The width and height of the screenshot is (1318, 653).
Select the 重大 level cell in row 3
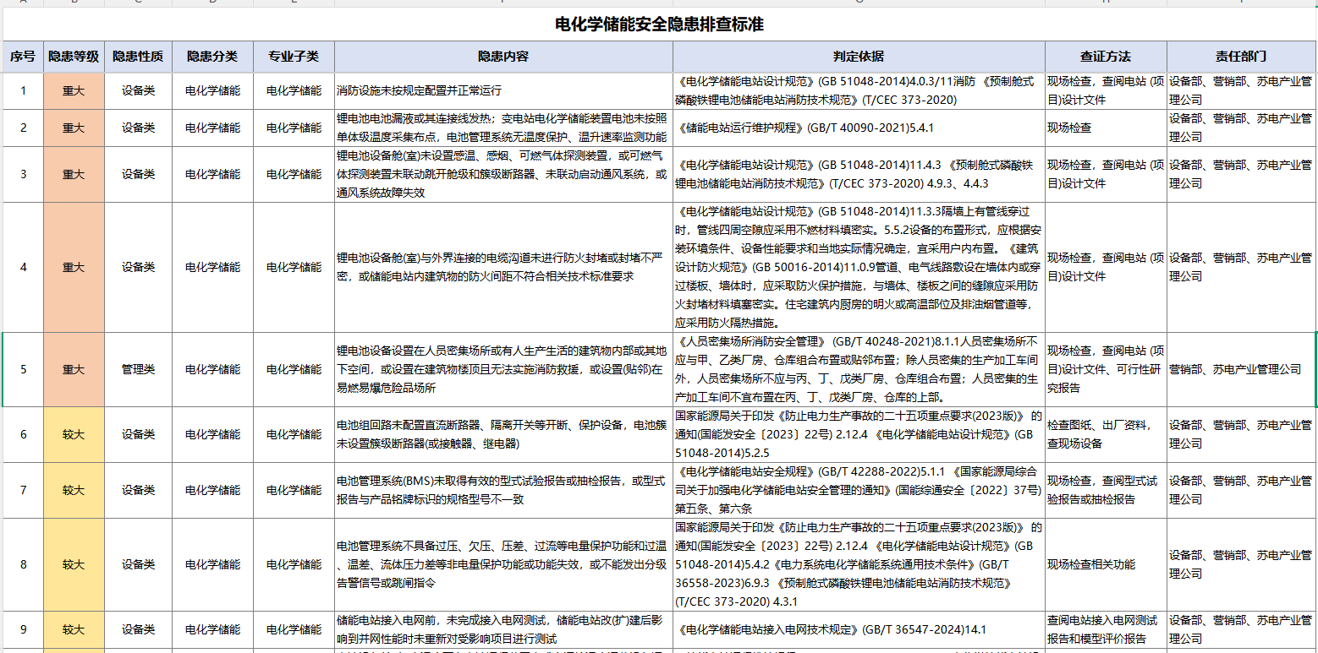[74, 174]
